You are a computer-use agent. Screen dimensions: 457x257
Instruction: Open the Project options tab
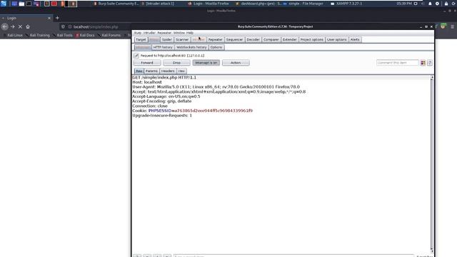pos(312,40)
